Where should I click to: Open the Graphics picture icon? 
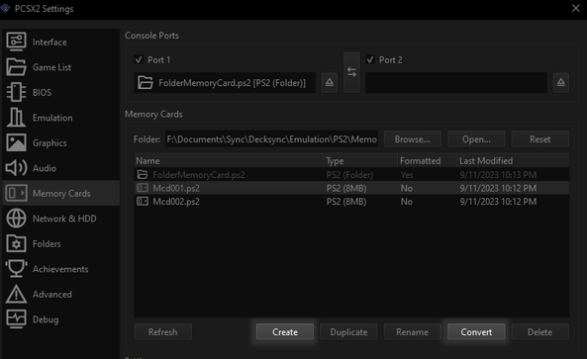pos(16,142)
